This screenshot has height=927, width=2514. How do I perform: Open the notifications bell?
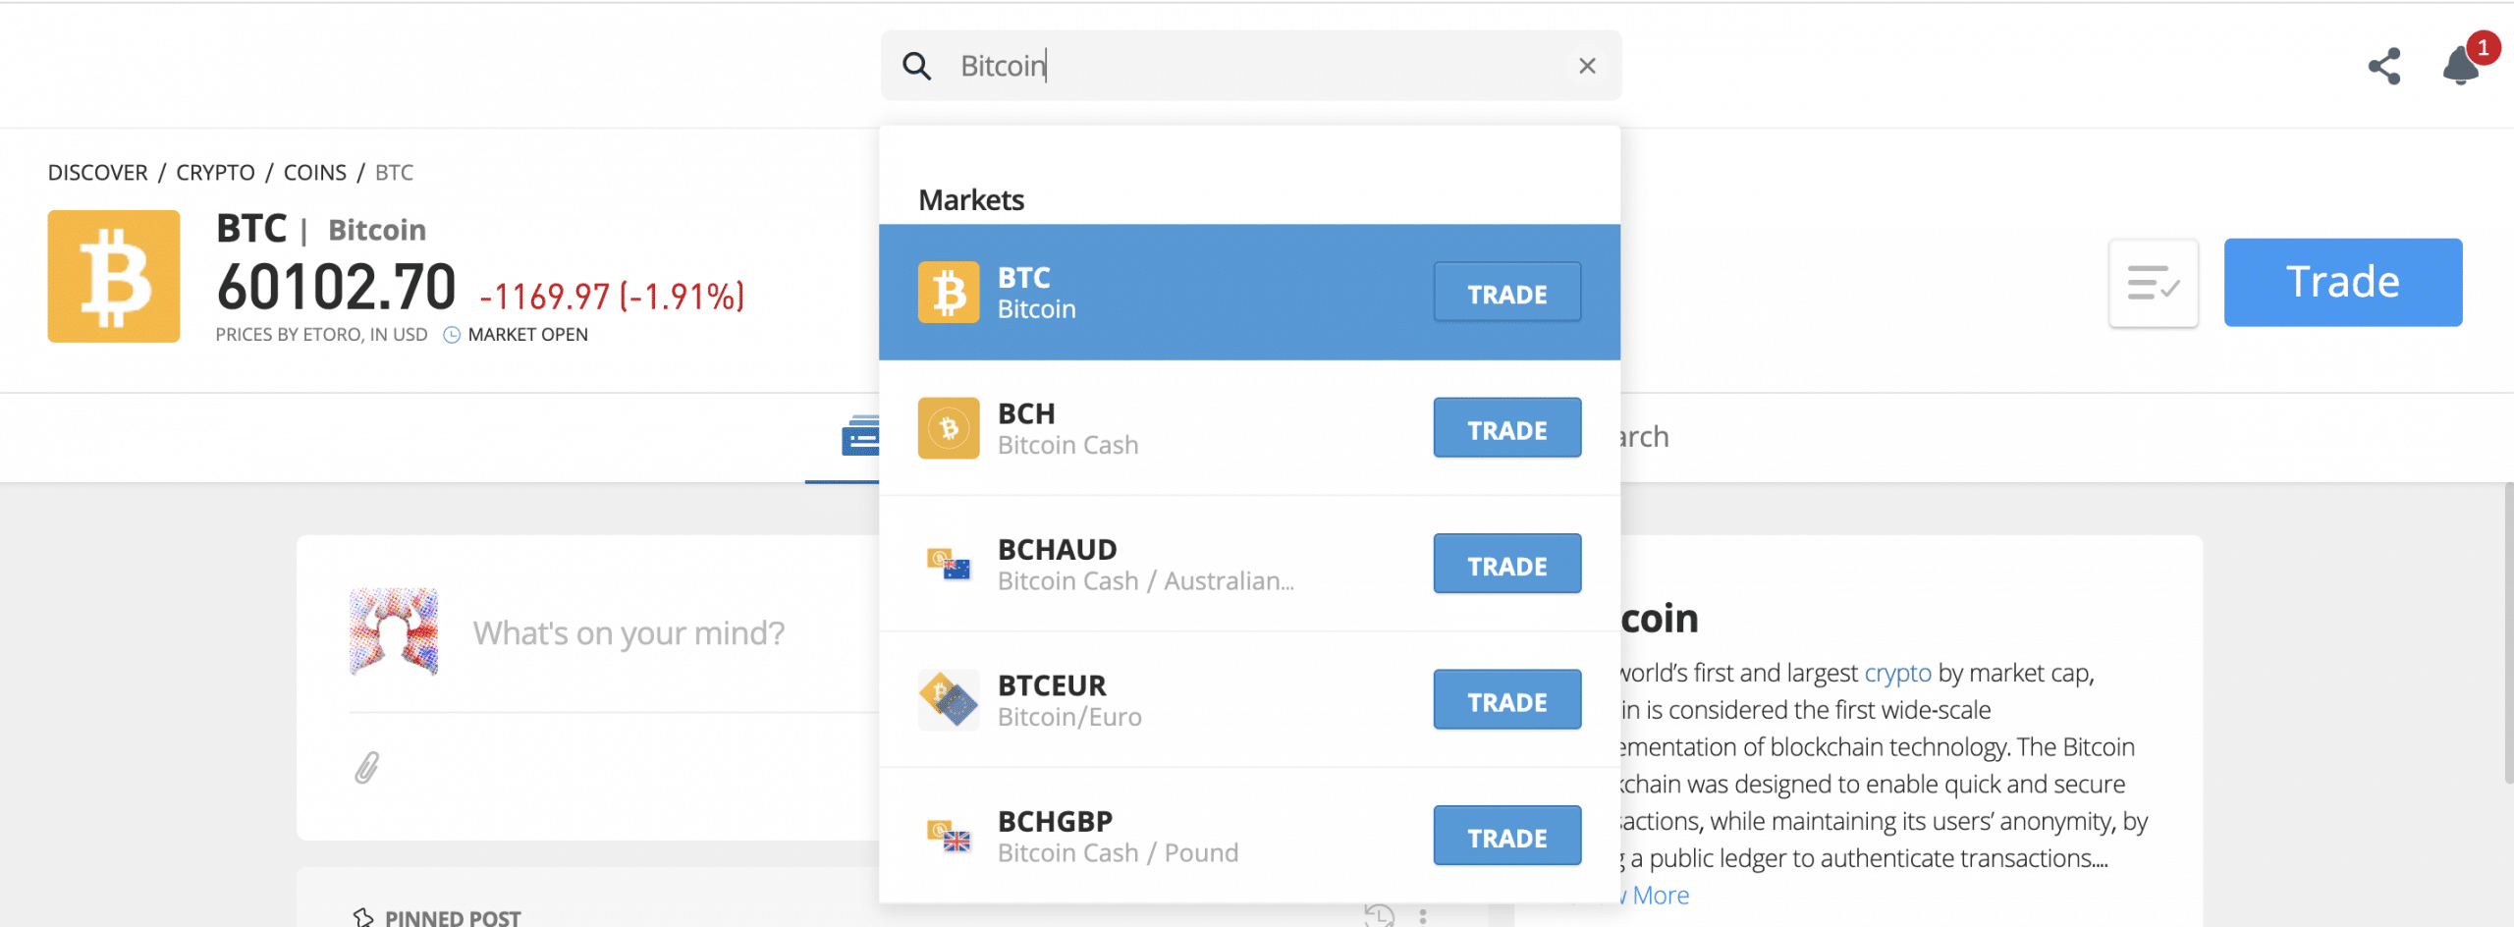[2461, 66]
